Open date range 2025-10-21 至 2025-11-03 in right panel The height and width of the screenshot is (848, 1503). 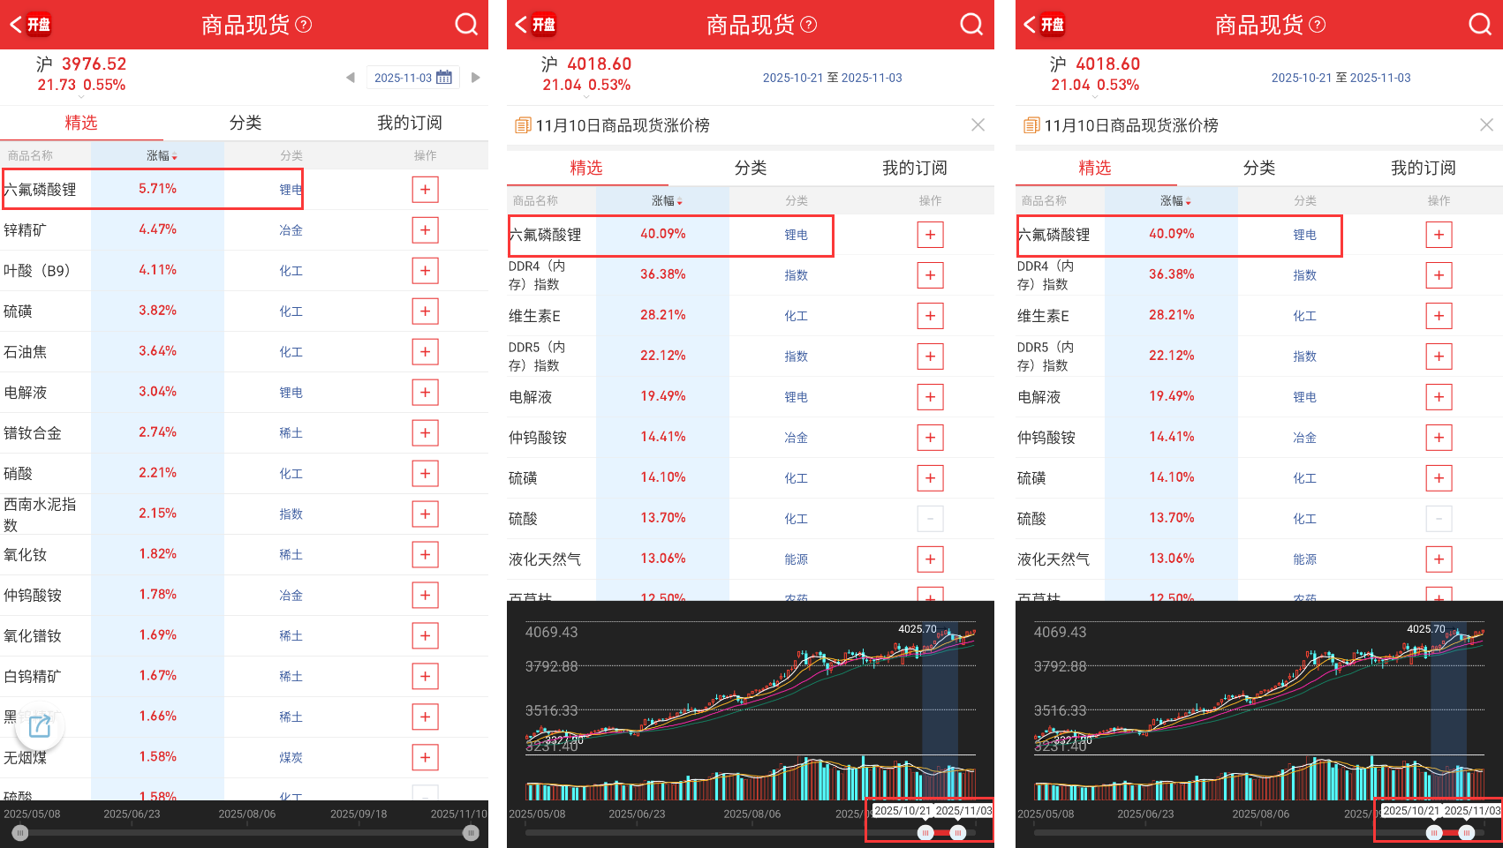point(1341,78)
